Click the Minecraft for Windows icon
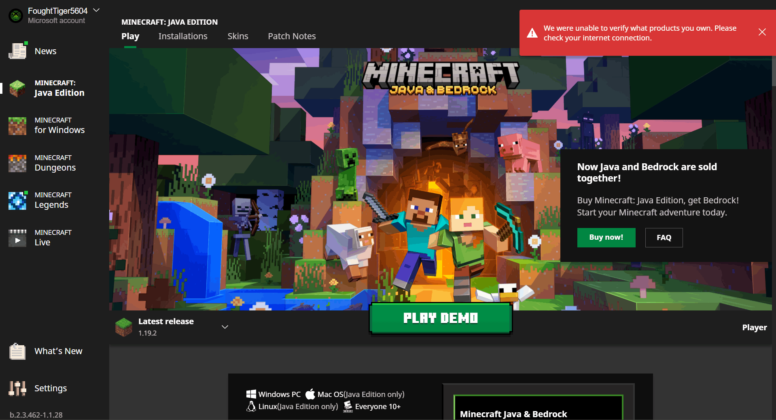The width and height of the screenshot is (776, 420). [17, 126]
